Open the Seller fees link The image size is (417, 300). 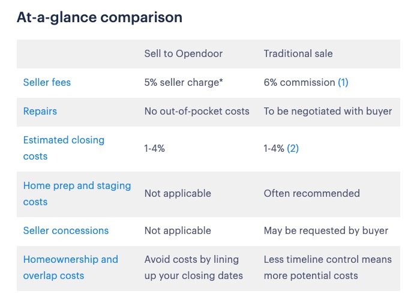point(47,82)
